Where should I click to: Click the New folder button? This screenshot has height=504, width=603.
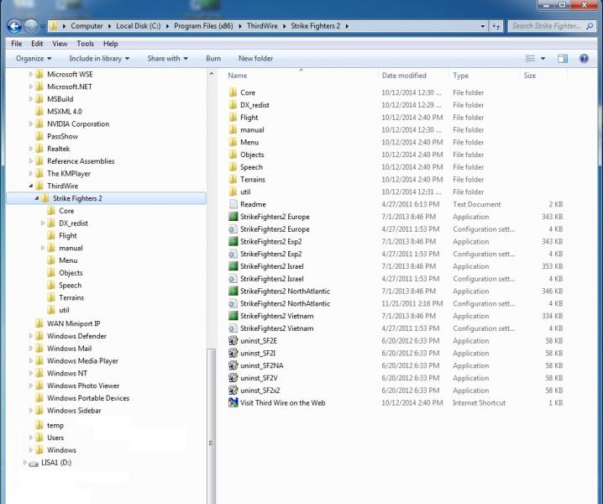[x=256, y=59]
